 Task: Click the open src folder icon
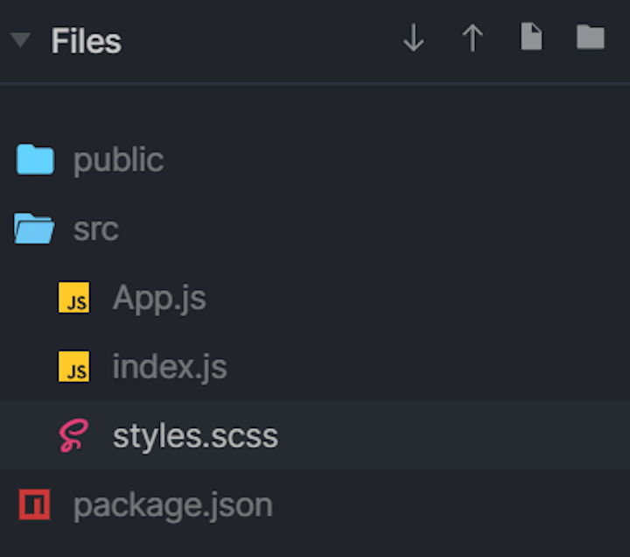point(35,229)
